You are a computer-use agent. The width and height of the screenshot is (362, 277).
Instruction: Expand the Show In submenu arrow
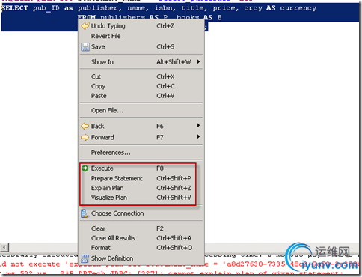[x=198, y=61]
